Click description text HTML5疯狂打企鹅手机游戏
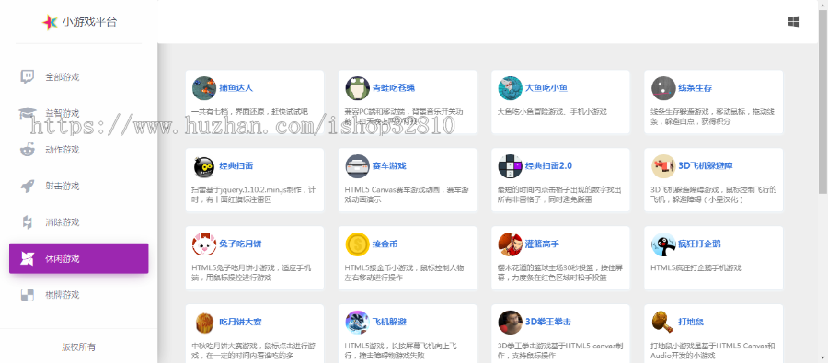The width and height of the screenshot is (828, 363). click(x=696, y=268)
